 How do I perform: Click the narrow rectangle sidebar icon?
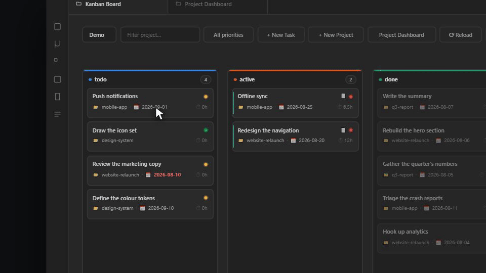[x=57, y=97]
